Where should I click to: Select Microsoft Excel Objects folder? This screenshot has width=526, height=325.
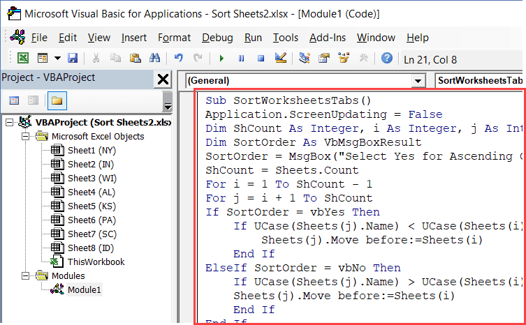(x=98, y=137)
